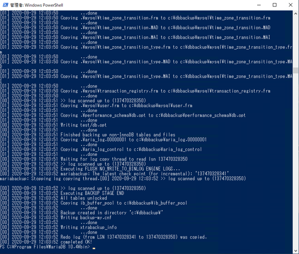Click 'Finished backing up non-InnoDB tables' line

[x=88, y=135]
